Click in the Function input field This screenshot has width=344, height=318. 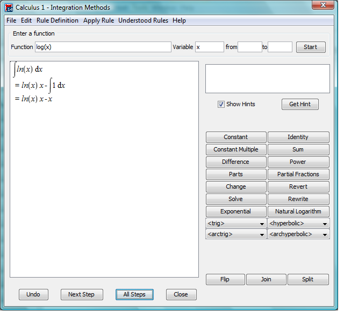[x=103, y=47]
